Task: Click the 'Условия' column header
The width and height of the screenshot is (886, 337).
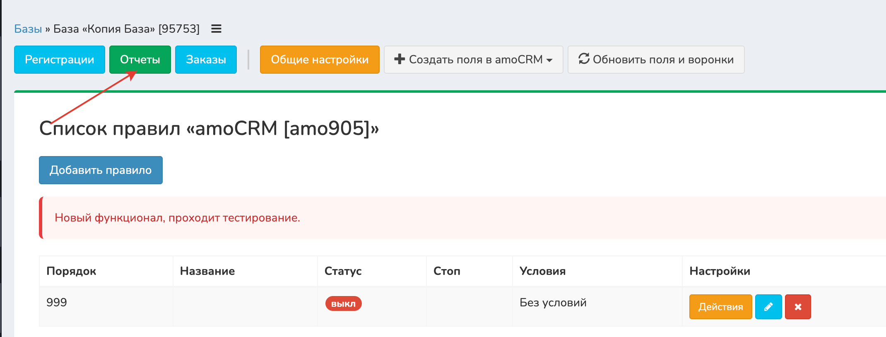Action: click(x=542, y=271)
